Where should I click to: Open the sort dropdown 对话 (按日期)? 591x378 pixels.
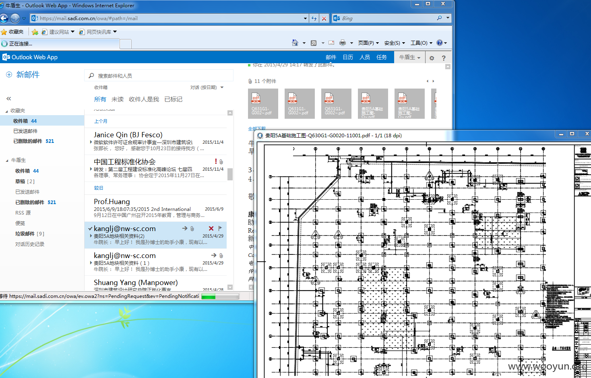coord(207,87)
